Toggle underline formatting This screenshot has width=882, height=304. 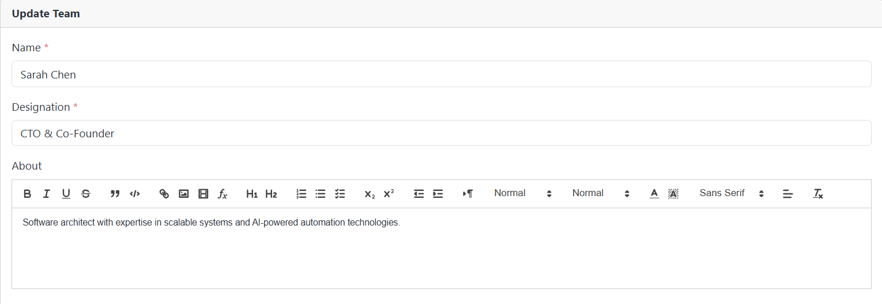(66, 194)
